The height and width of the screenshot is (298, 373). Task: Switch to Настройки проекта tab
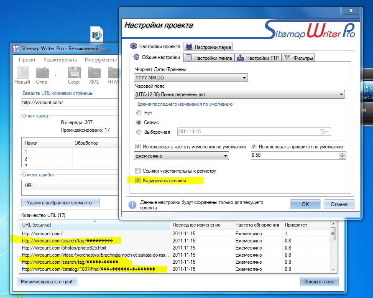tap(156, 46)
